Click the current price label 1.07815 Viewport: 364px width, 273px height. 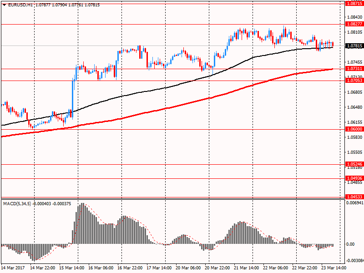(x=354, y=46)
